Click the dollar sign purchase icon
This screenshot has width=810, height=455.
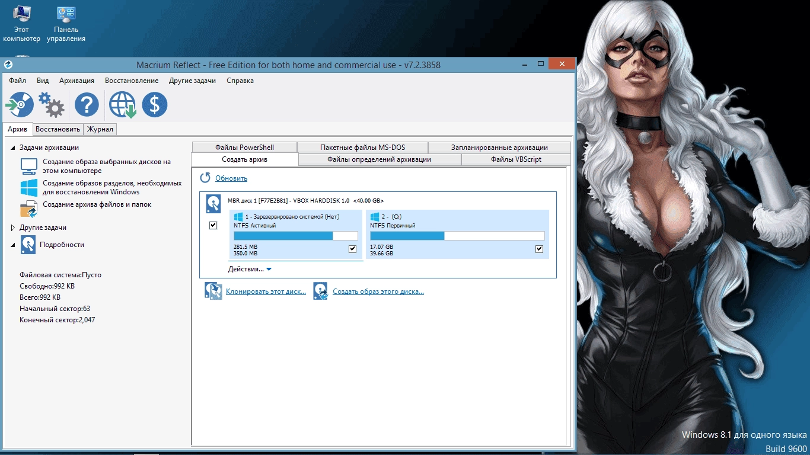pos(155,105)
